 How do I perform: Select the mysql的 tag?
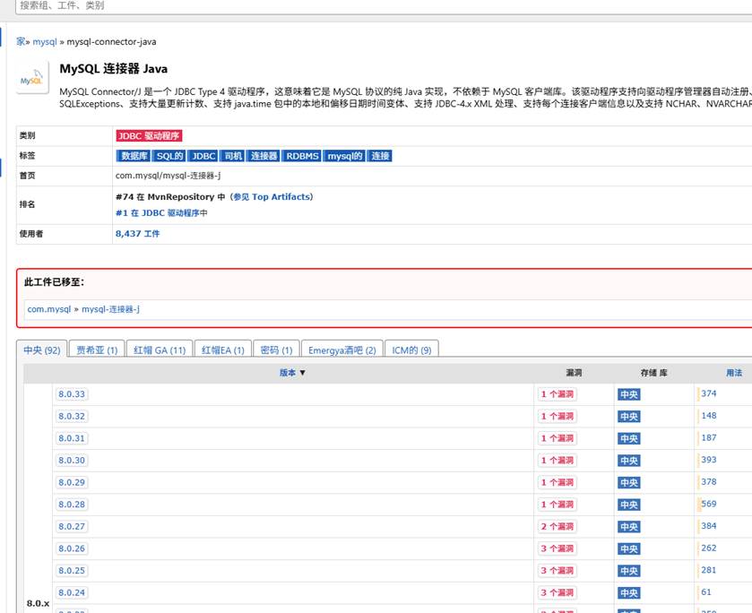pos(344,156)
